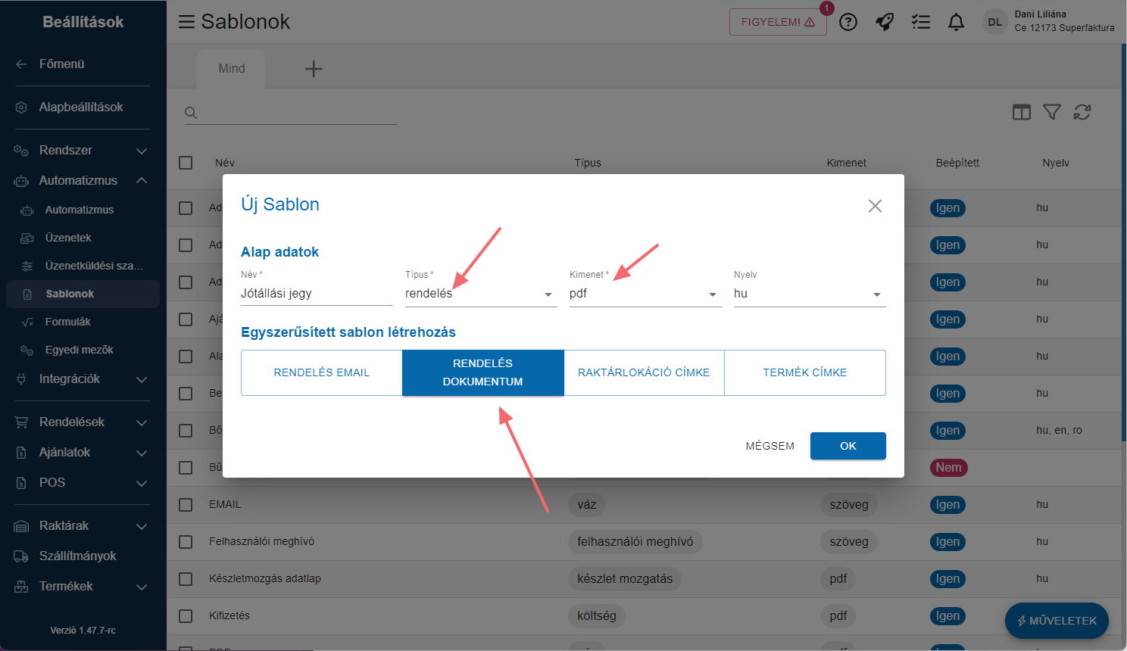This screenshot has height=651, width=1127.
Task: Add a new tab with plus icon
Action: [x=314, y=69]
